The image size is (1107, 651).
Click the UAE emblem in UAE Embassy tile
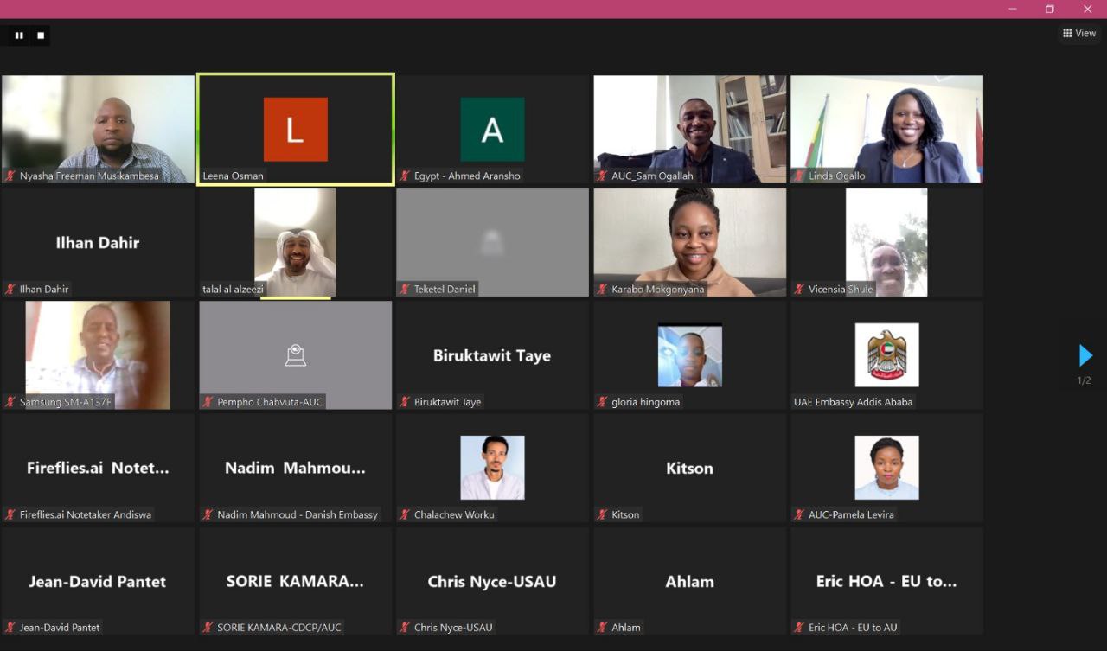point(886,355)
